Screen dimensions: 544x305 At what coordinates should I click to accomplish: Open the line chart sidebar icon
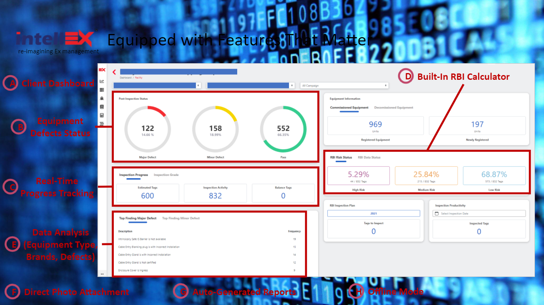tap(102, 81)
